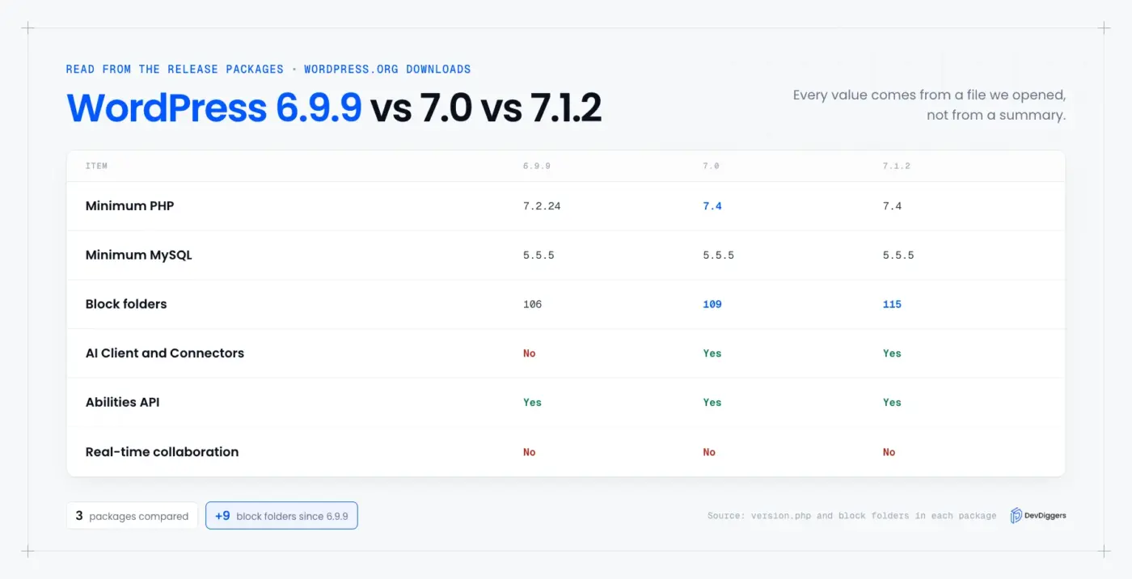Click AI Client 'Yes' under 7.1.2

point(892,353)
